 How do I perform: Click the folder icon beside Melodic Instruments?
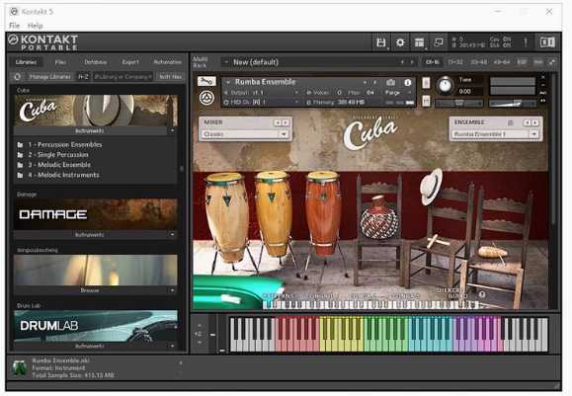21,175
